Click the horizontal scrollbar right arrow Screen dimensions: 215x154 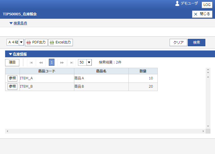[x=203, y=131]
